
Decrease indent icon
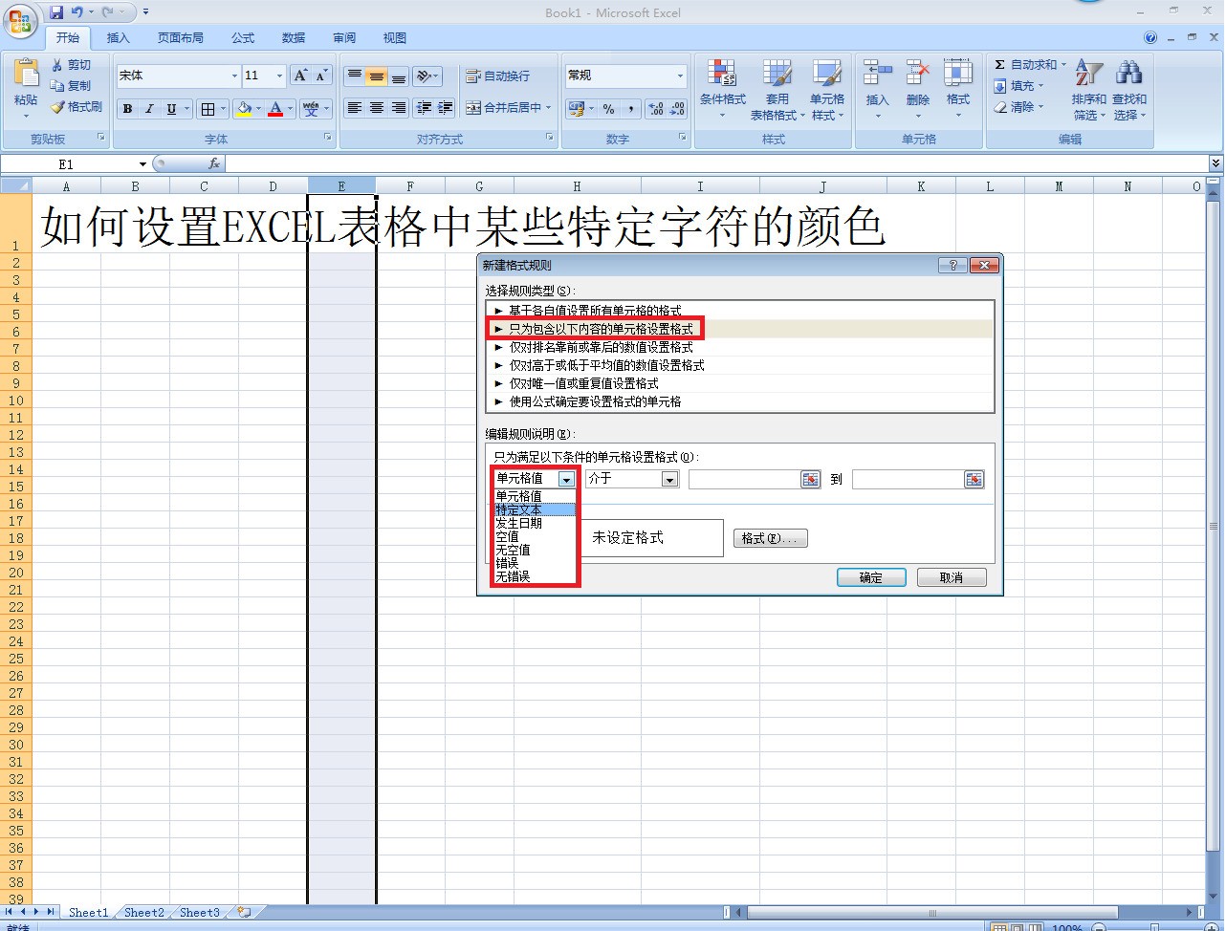424,108
